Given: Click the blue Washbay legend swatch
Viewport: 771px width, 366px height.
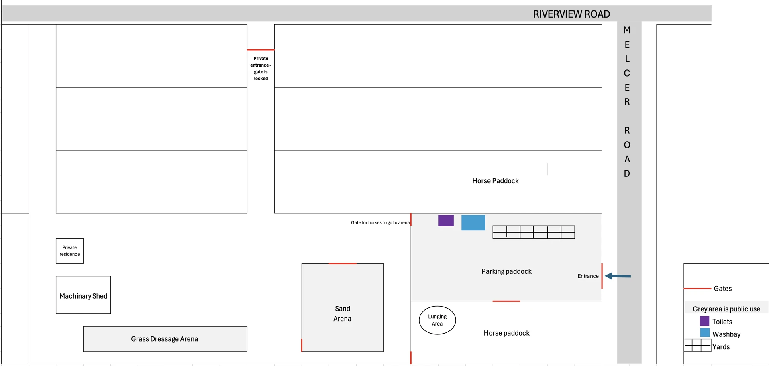Looking at the screenshot, I should pos(705,333).
